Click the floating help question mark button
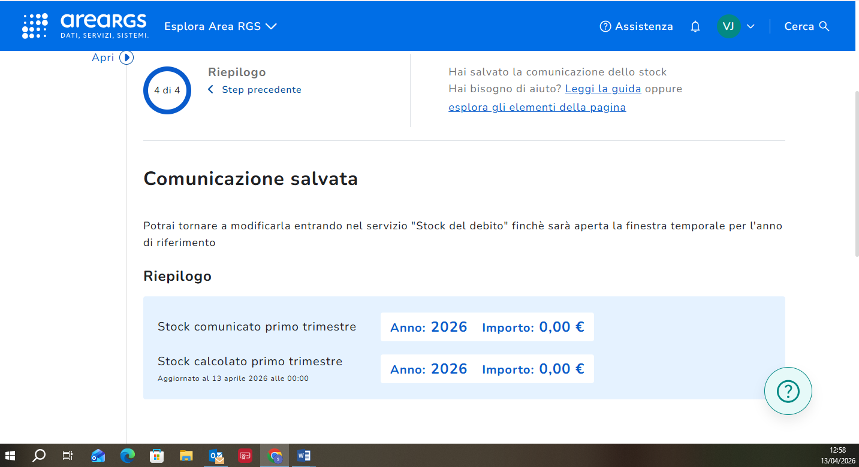The height and width of the screenshot is (467, 859). pos(788,391)
